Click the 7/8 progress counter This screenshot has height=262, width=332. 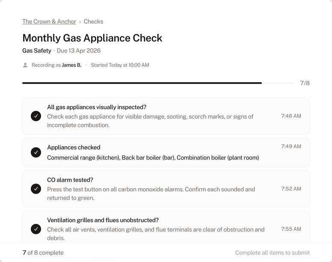pyautogui.click(x=305, y=83)
